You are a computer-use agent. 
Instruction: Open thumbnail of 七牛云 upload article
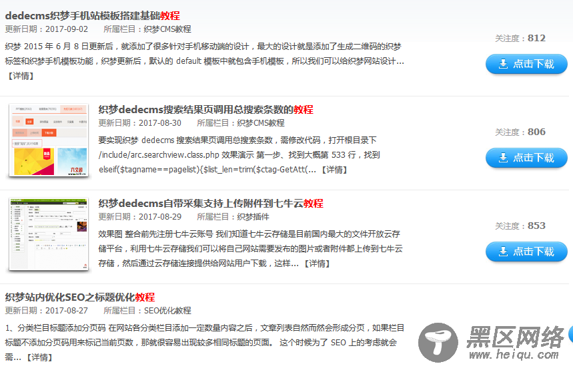coord(49,234)
